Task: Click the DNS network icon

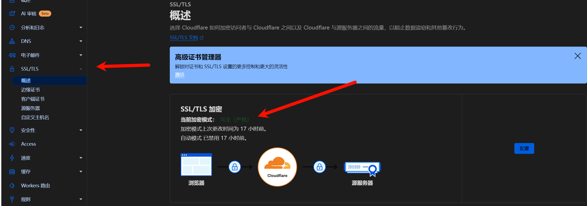Action: tap(12, 41)
